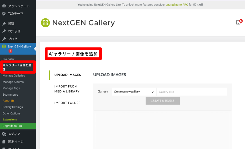Click the red badge under NextGEN Gallery
The width and height of the screenshot is (245, 149).
(11, 51)
